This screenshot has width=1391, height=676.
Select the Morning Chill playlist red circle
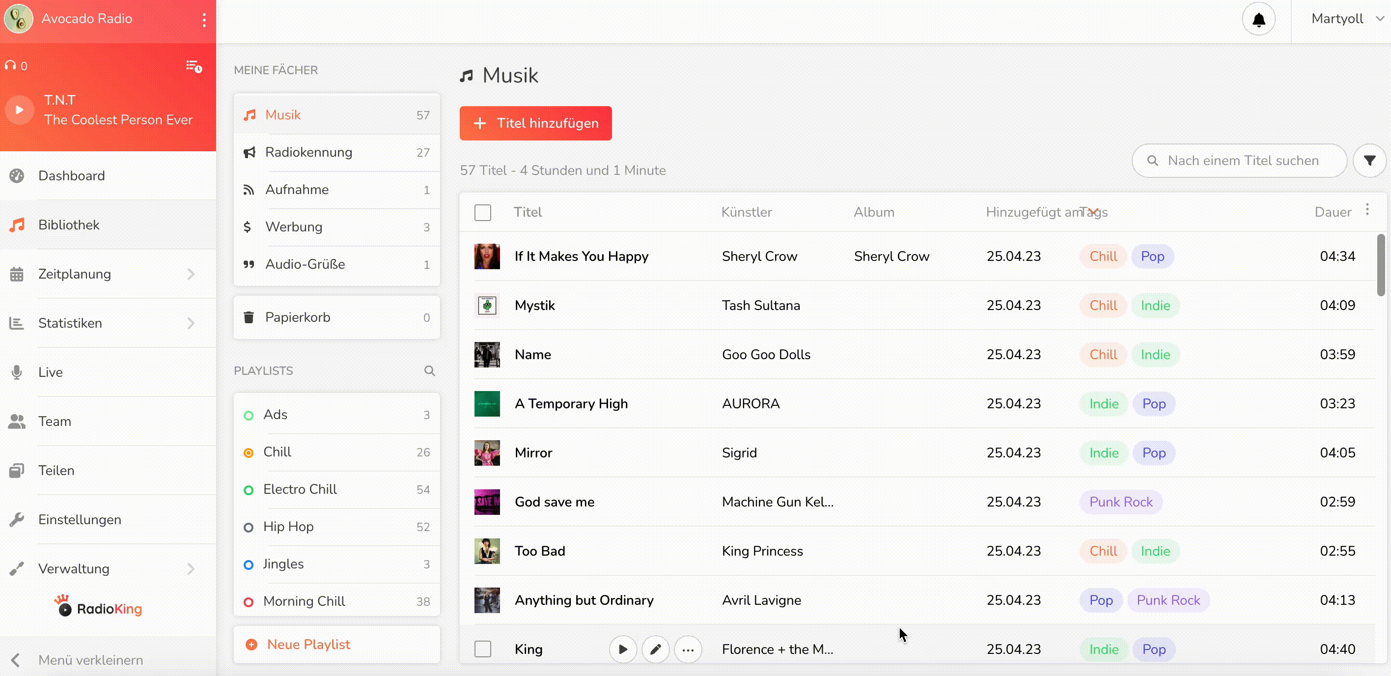[249, 602]
